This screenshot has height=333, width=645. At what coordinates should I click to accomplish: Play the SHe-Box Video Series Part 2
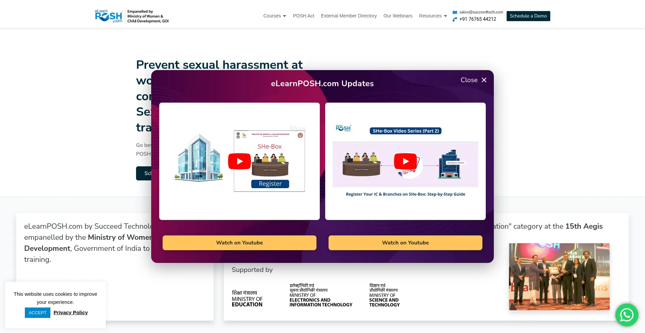click(x=405, y=161)
